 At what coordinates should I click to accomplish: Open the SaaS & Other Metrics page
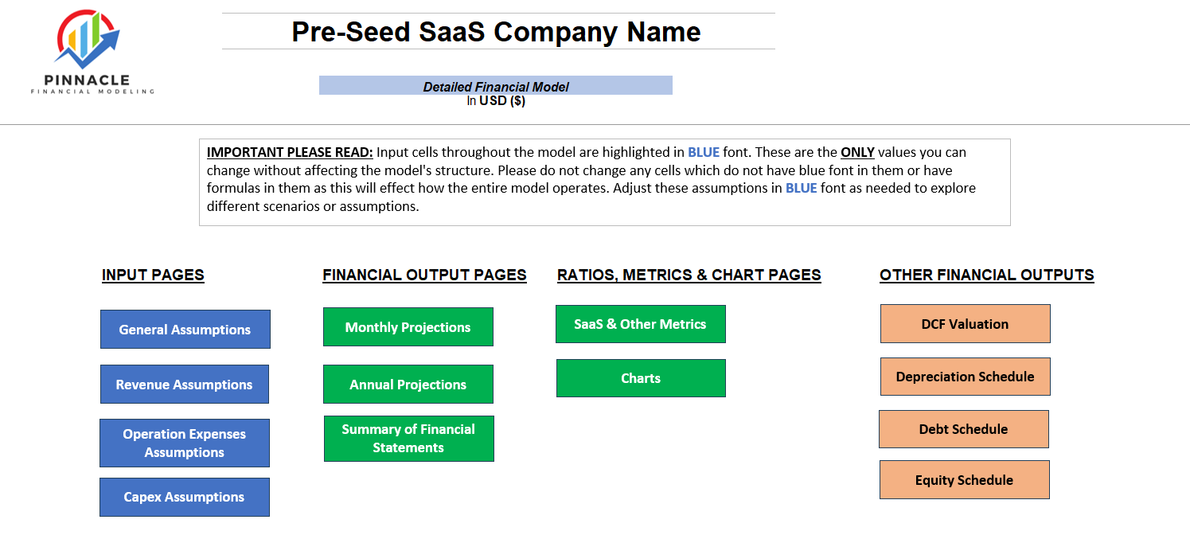[641, 323]
